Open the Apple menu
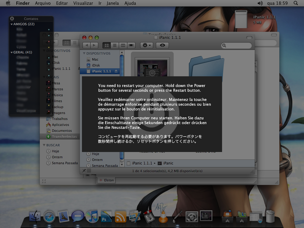 point(8,3)
